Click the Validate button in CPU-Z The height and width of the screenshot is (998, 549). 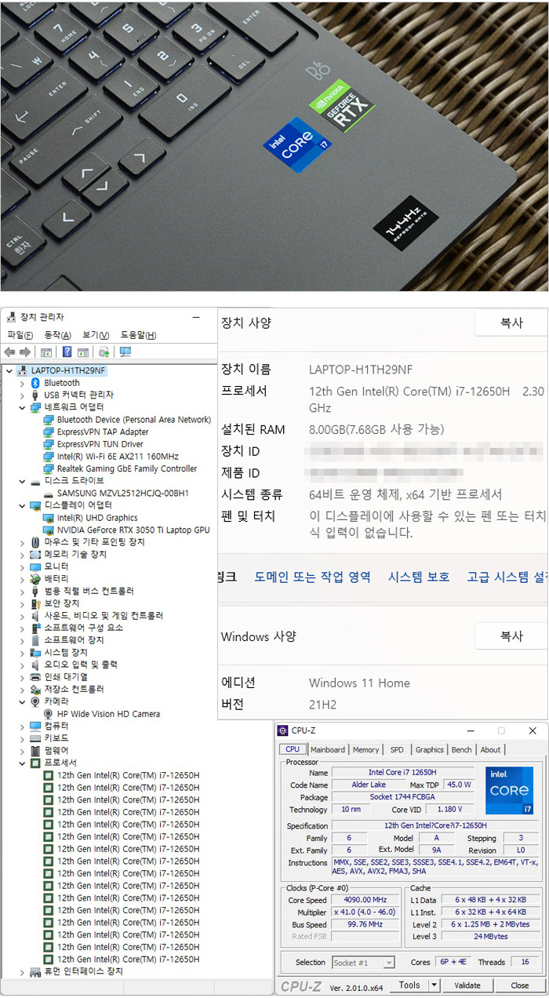tap(467, 985)
